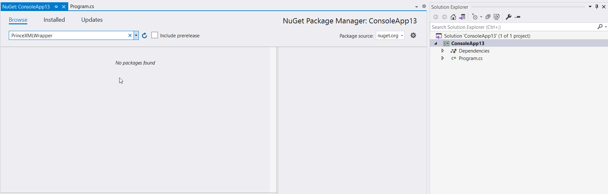Open the Pending Changes Filter clock icon

coord(475,17)
